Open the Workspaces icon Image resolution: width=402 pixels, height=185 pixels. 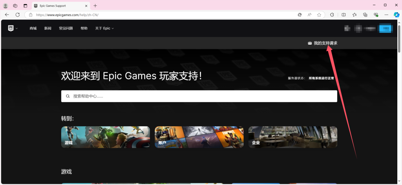pos(15,5)
